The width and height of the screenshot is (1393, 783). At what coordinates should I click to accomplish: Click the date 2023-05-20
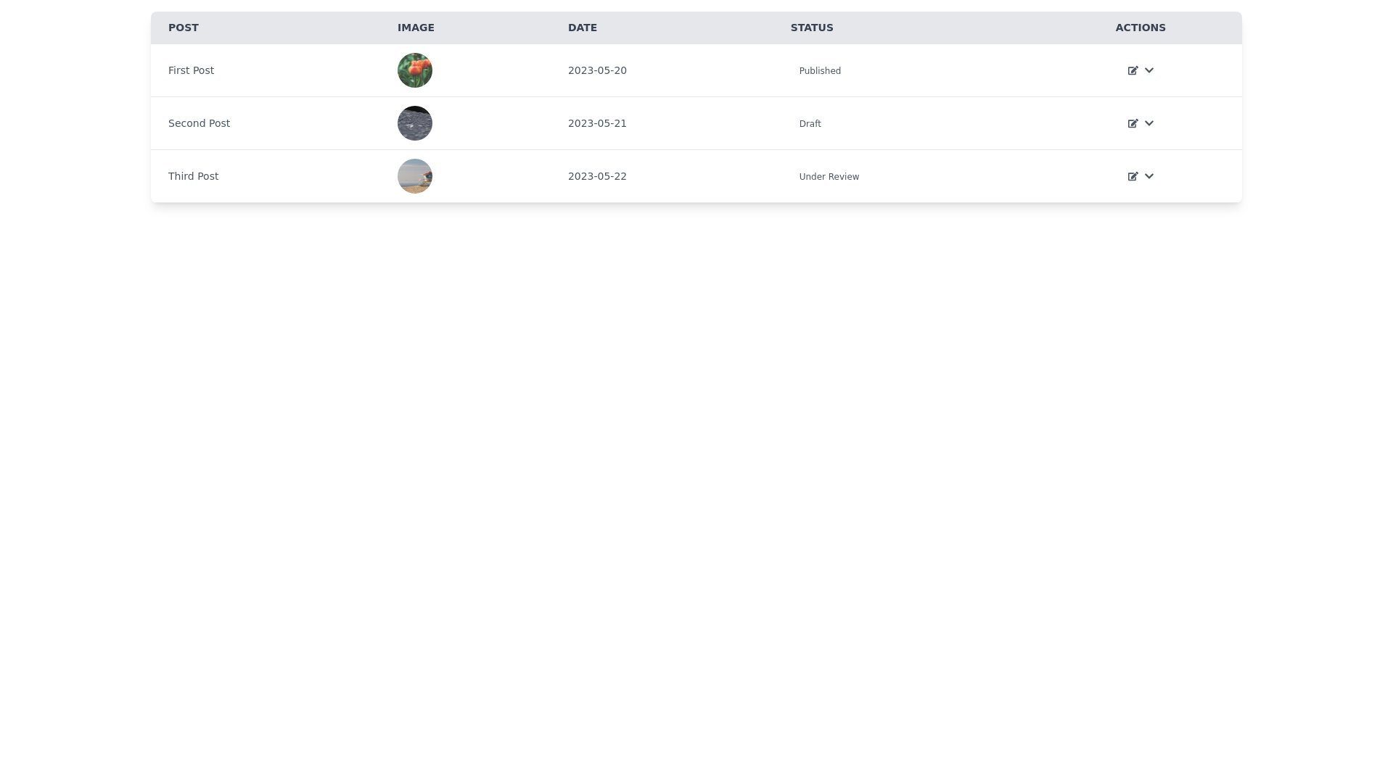tap(597, 70)
